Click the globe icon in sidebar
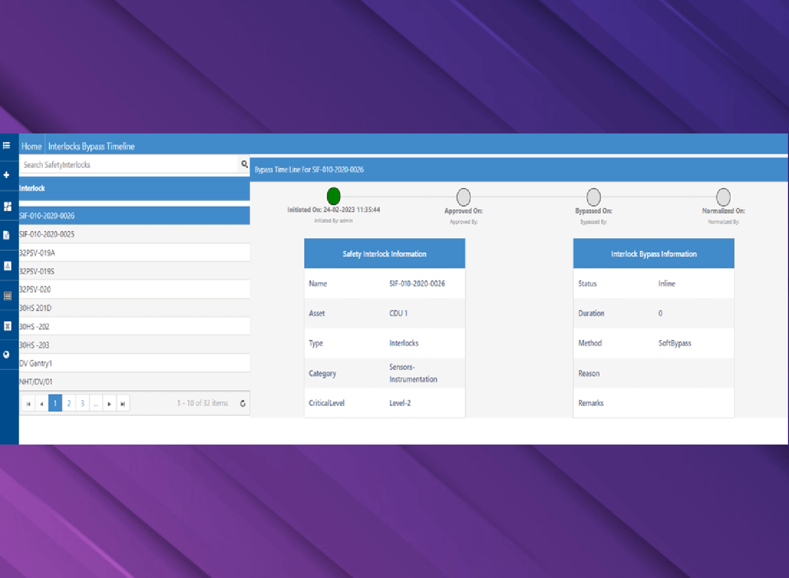789x578 pixels. point(7,355)
